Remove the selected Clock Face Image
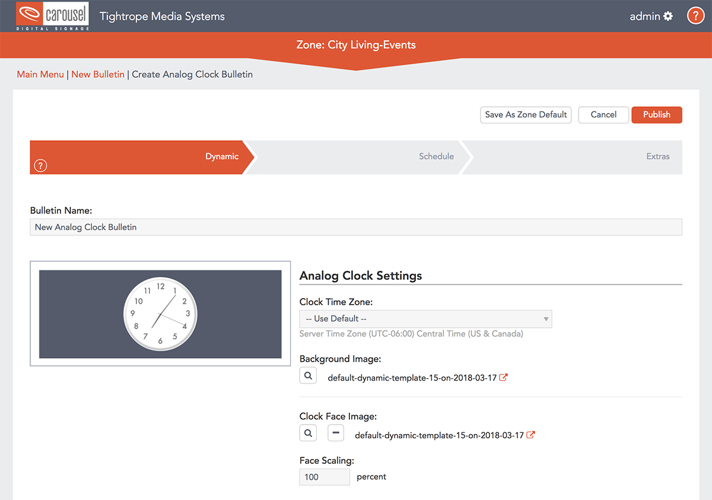 point(336,433)
